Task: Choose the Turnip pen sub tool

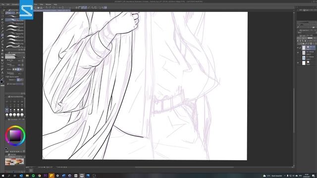Action: pos(15,27)
